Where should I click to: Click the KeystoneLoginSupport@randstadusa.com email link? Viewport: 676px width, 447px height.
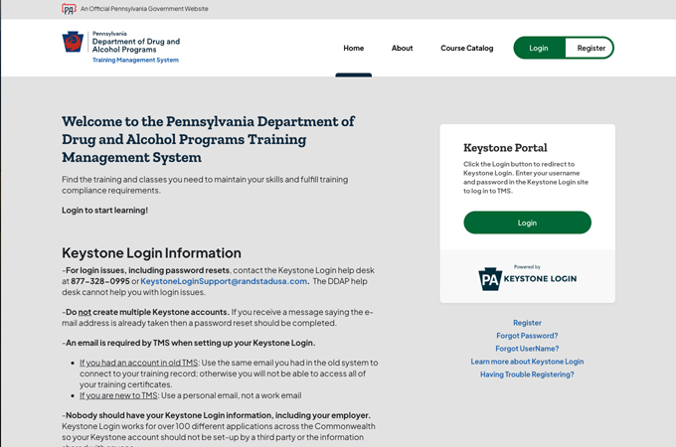point(224,281)
